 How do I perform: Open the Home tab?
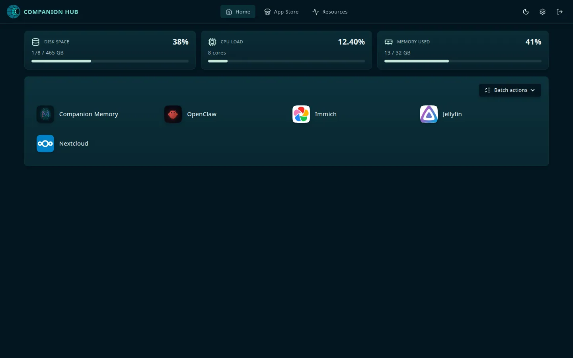[x=238, y=12]
